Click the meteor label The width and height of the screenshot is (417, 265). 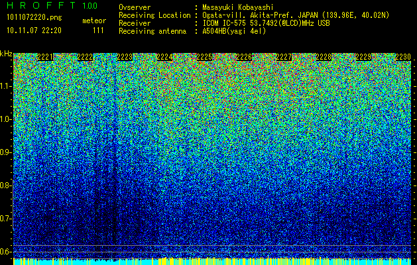point(94,21)
